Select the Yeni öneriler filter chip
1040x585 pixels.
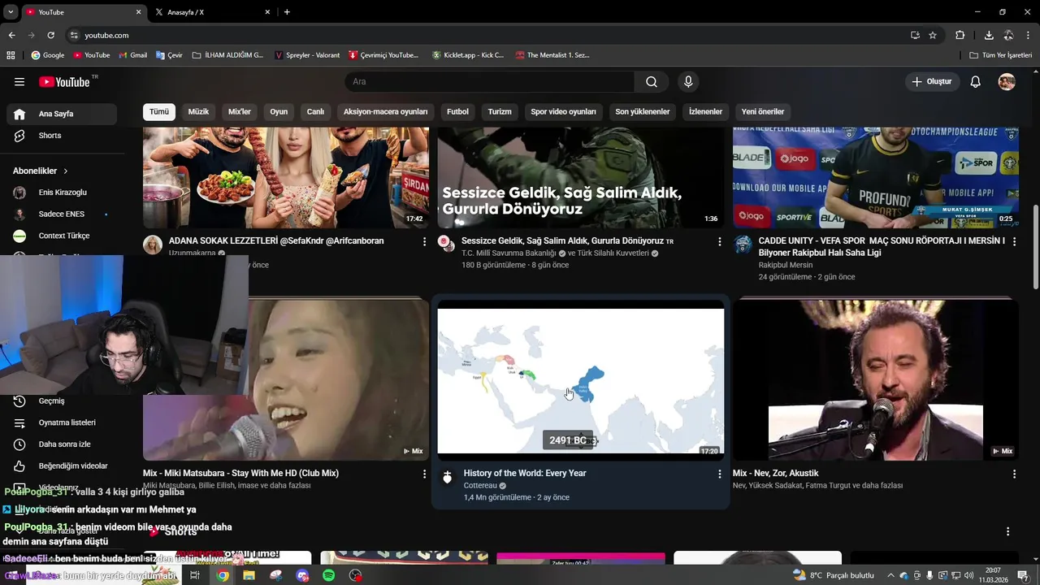[763, 112]
